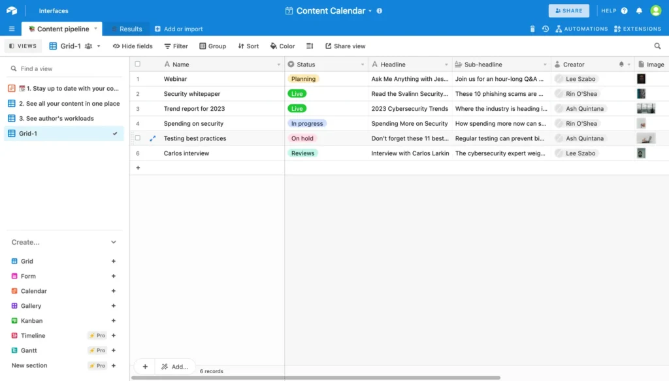Open the Add or import tab

click(x=178, y=29)
